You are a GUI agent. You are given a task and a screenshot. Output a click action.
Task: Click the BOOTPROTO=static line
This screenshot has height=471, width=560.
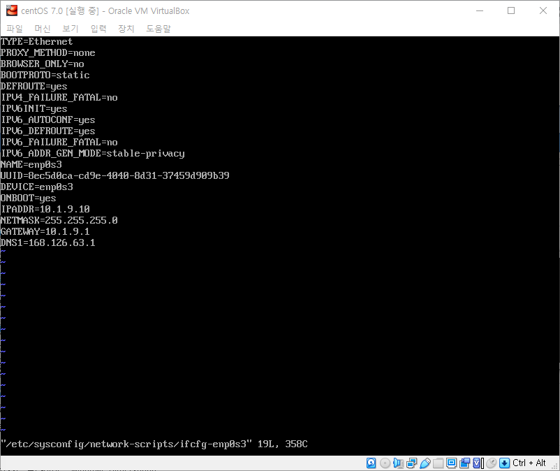[45, 75]
